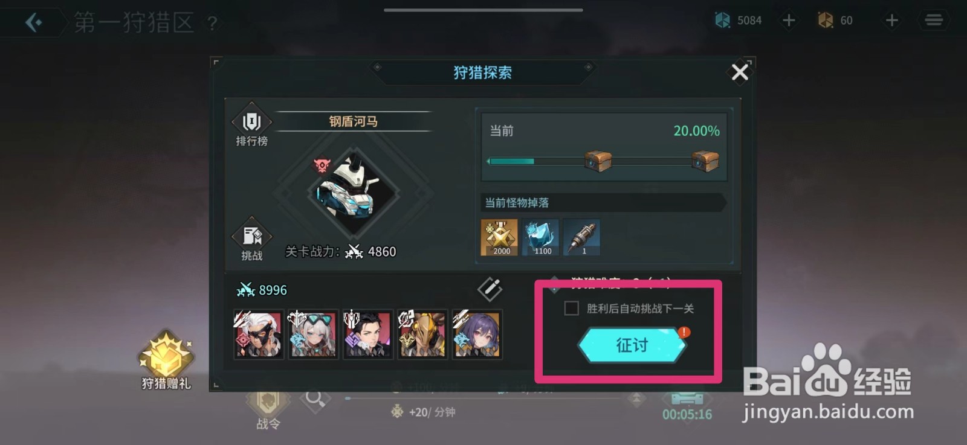This screenshot has height=445, width=967.
Task: Open the first treasure chest on progress bar
Action: pyautogui.click(x=598, y=161)
